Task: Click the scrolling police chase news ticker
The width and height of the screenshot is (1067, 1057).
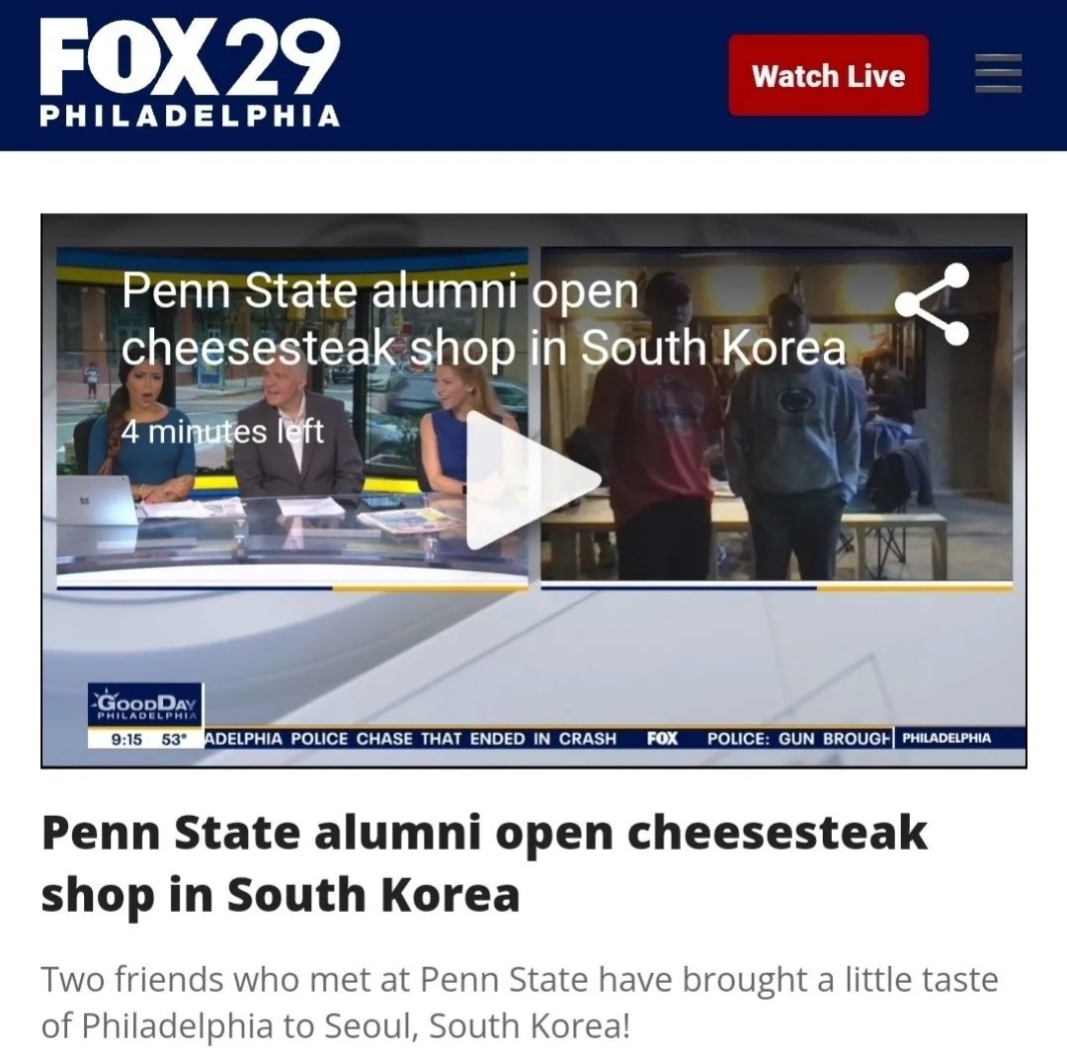Action: [x=410, y=739]
